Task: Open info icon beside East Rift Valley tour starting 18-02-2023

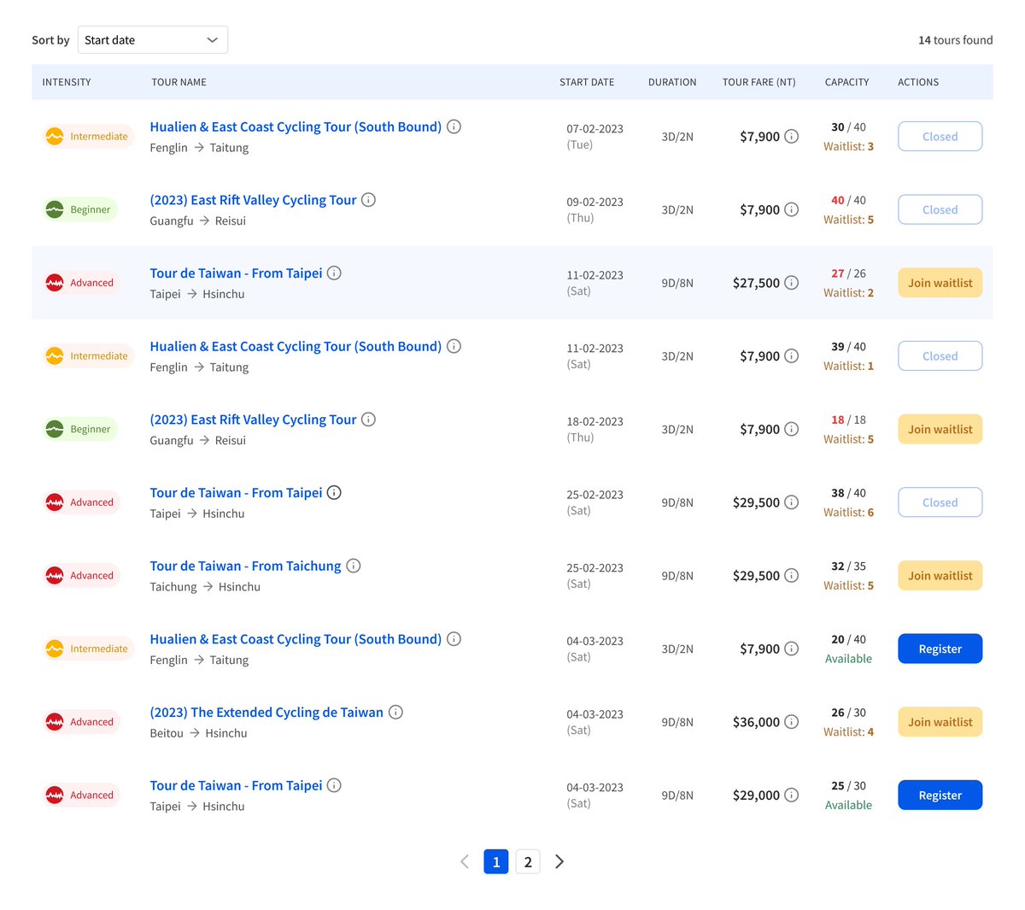Action: 368,420
